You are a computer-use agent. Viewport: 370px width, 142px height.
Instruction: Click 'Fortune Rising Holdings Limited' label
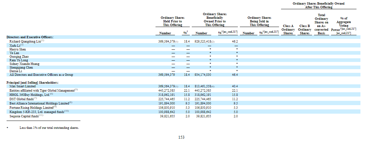click(x=31, y=107)
